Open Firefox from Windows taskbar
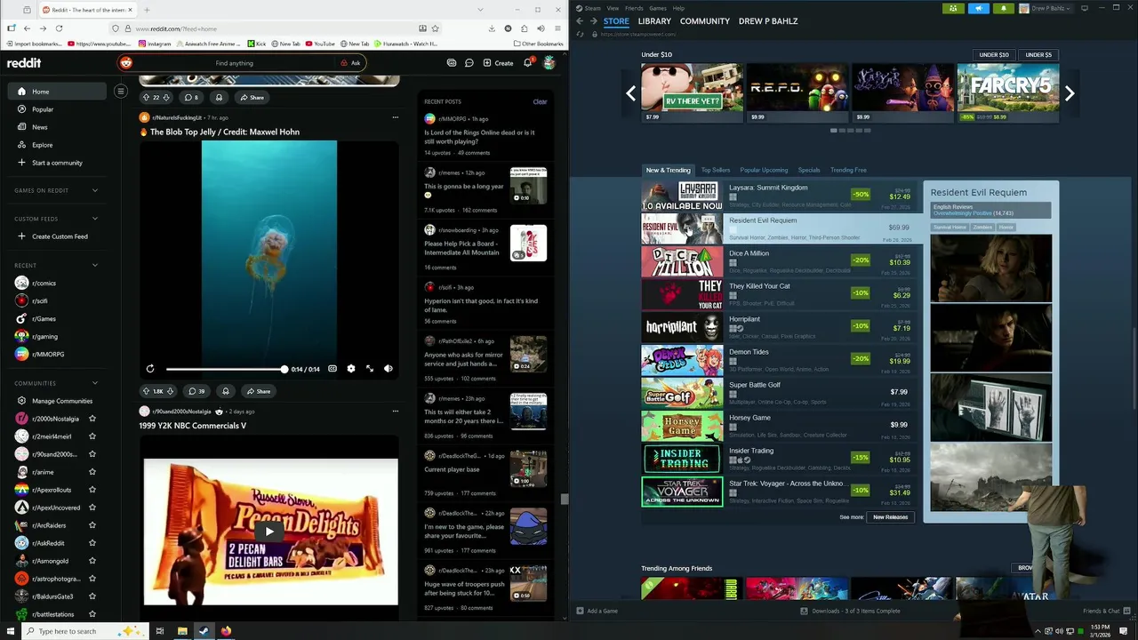This screenshot has height=640, width=1138. click(x=226, y=631)
